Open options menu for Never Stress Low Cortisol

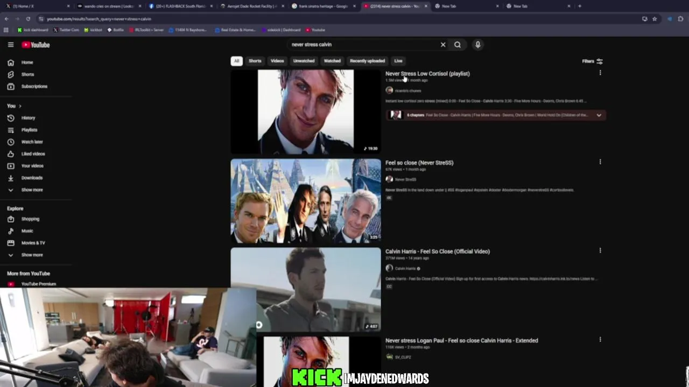point(600,73)
